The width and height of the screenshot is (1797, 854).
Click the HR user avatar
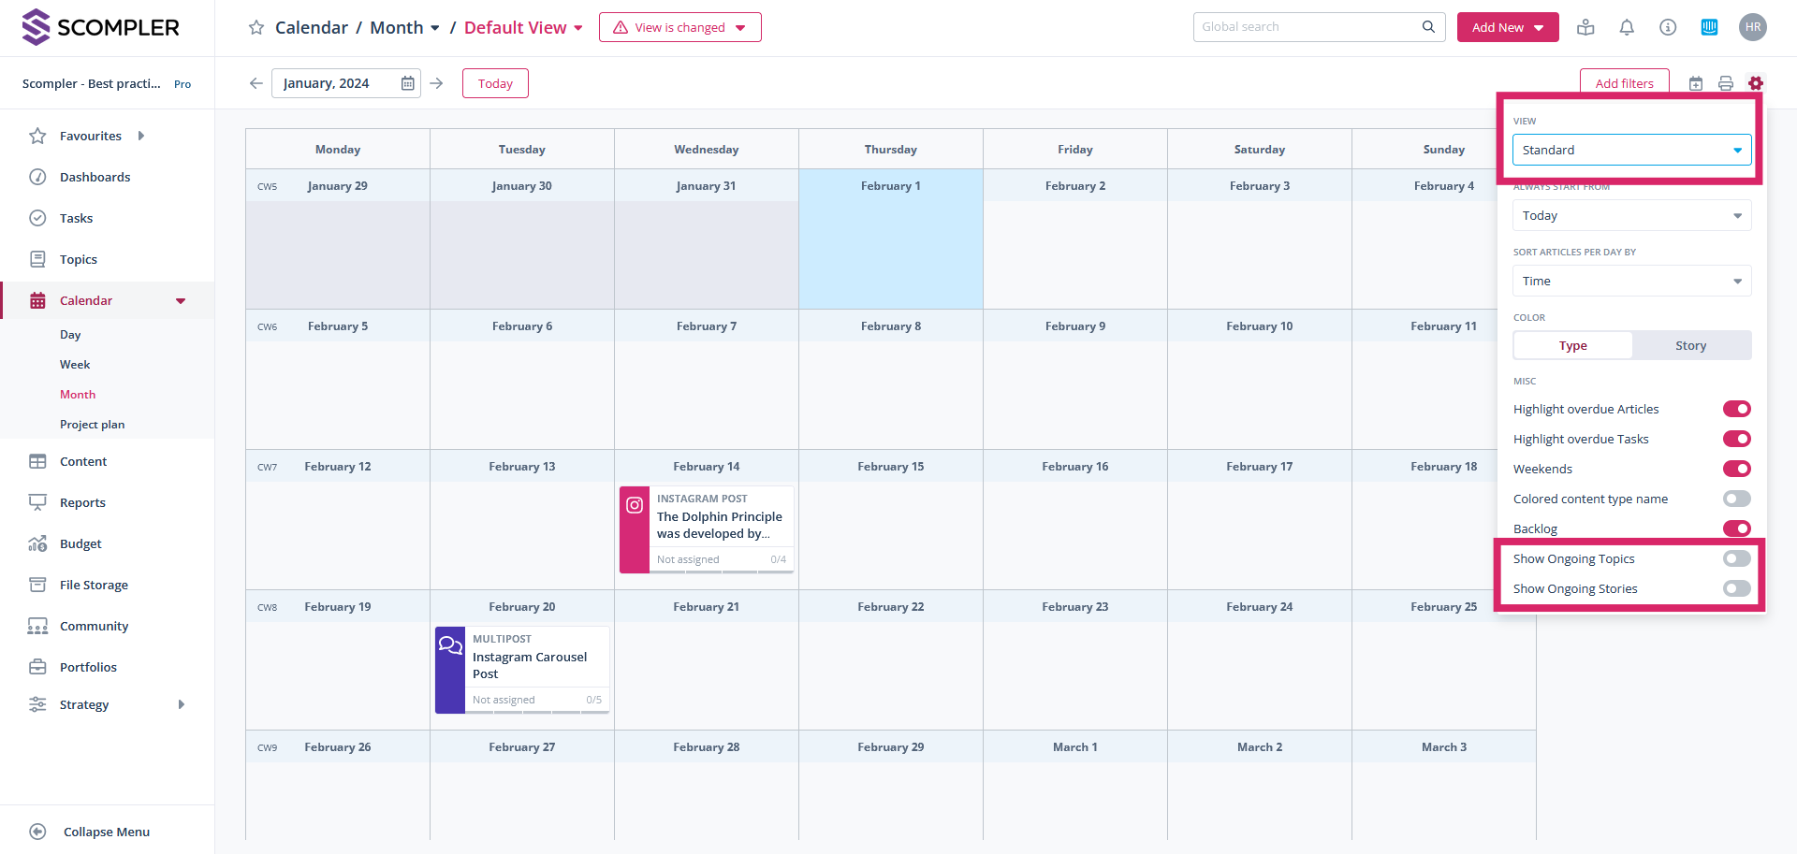coord(1753,27)
